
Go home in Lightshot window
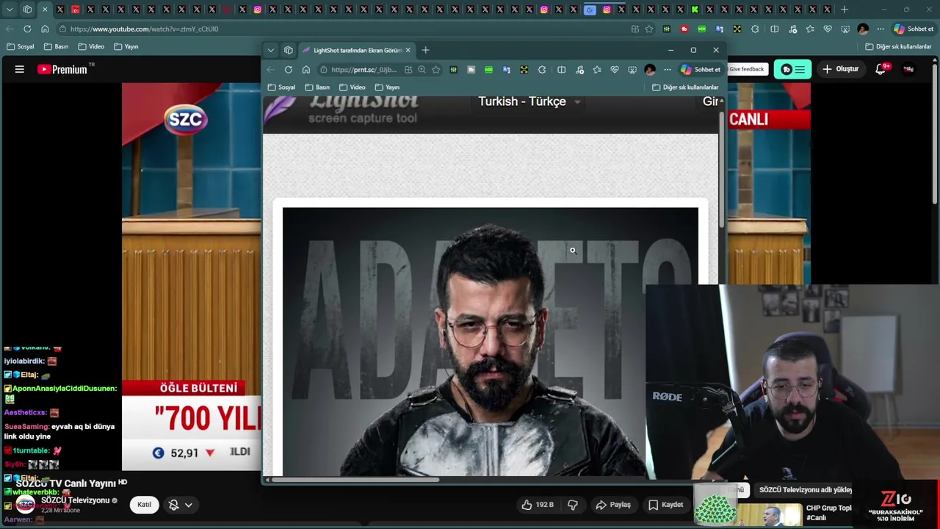click(x=306, y=70)
